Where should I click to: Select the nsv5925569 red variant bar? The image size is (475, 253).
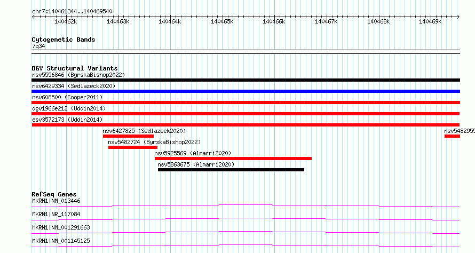pos(233,159)
